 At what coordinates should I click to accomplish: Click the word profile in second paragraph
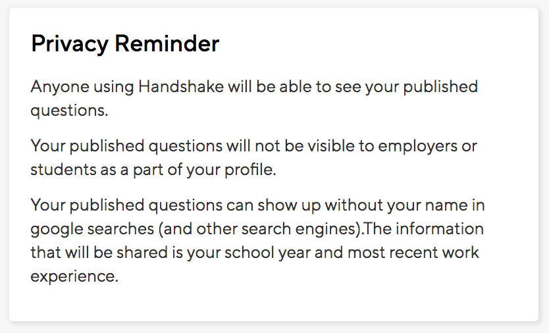coord(250,170)
